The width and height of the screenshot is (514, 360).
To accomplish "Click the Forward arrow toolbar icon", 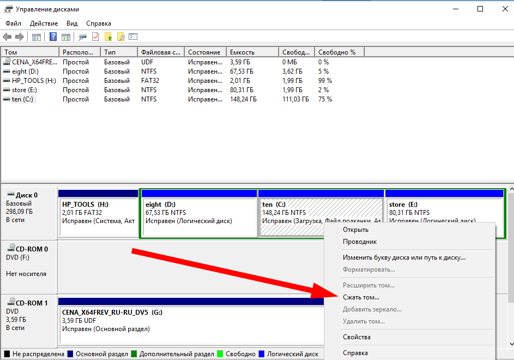I will 20,37.
